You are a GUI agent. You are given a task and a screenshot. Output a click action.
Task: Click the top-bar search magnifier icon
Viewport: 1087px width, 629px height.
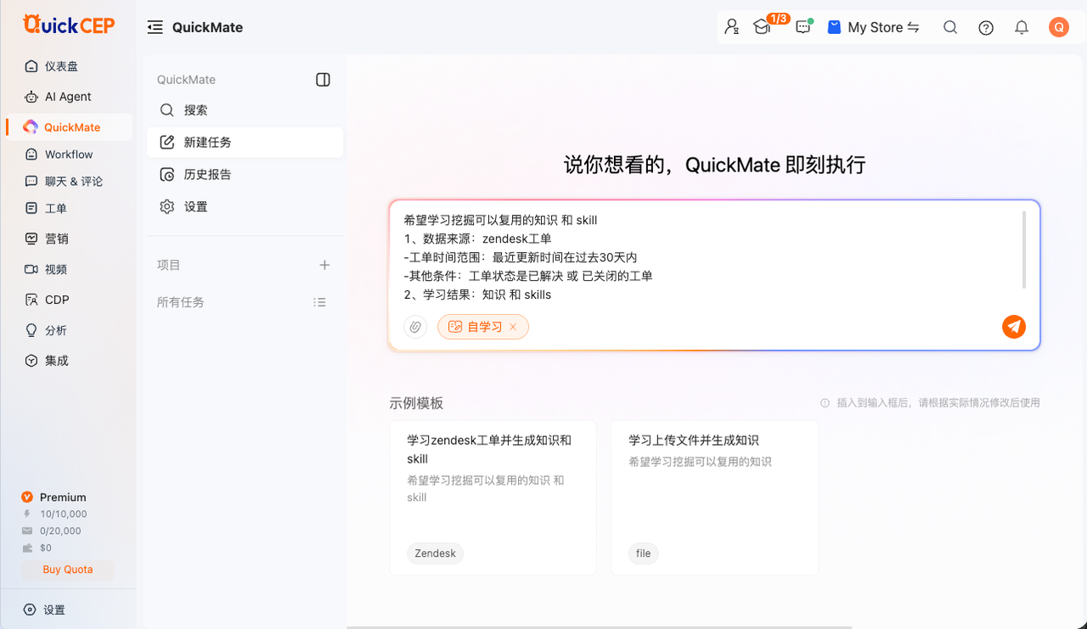pos(950,27)
